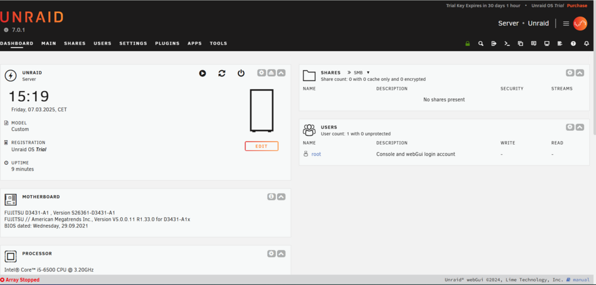Start the array with the play icon
596x285 pixels.
202,73
